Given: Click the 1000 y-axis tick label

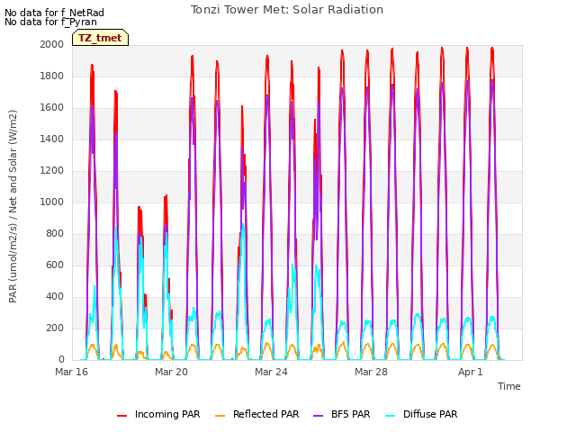Looking at the screenshot, I should coord(52,202).
